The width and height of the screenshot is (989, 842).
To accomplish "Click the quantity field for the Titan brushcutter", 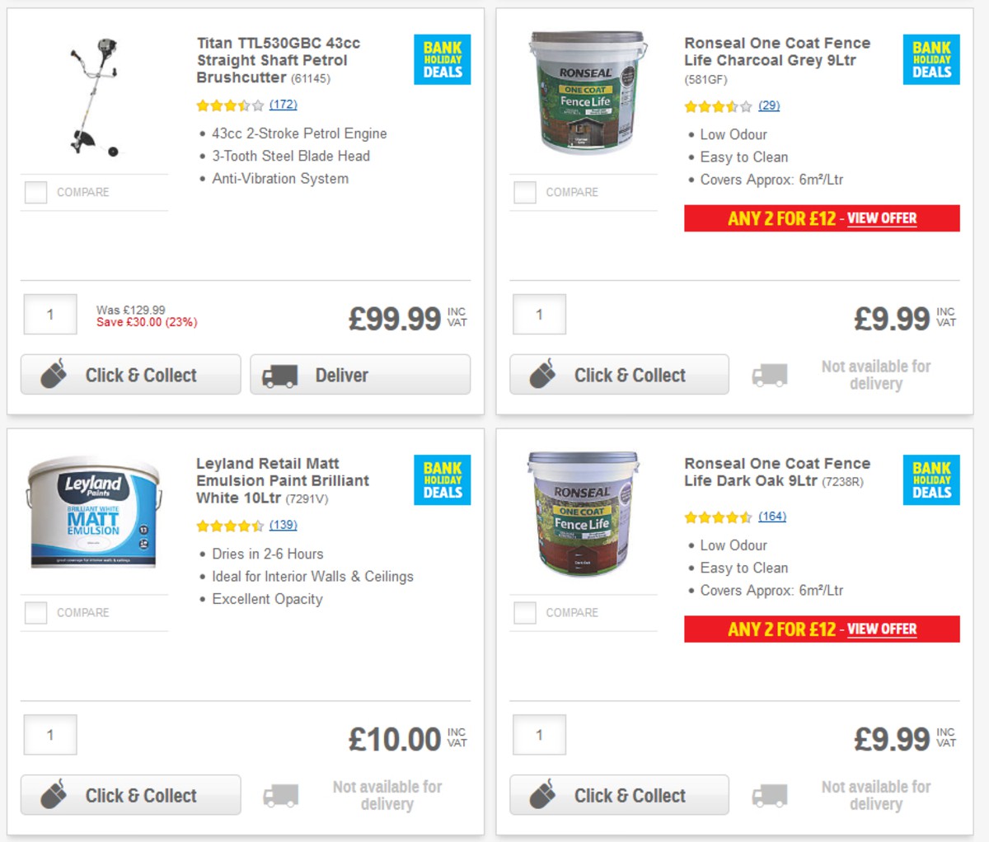I will (49, 314).
